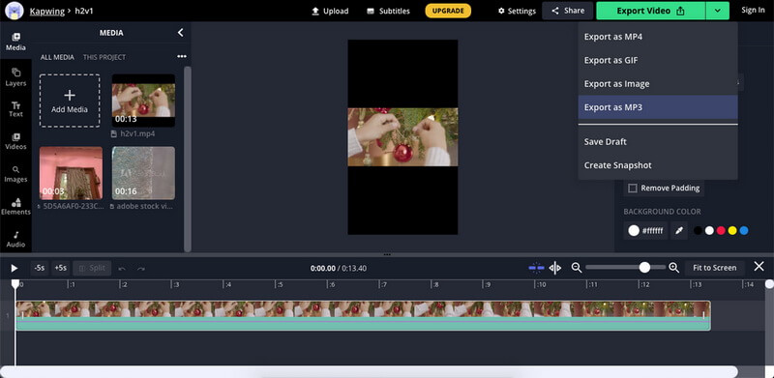Toggle the timeline snapping icon
The width and height of the screenshot is (774, 378).
click(536, 268)
